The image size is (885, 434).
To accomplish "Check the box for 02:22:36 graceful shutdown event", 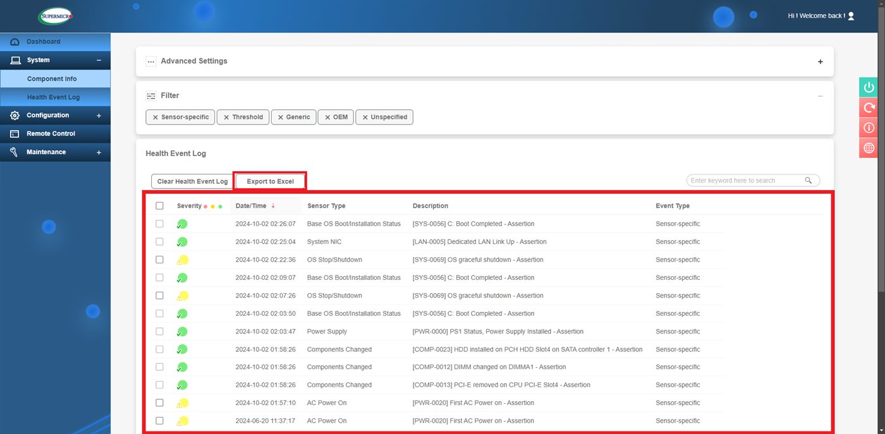I will (159, 260).
